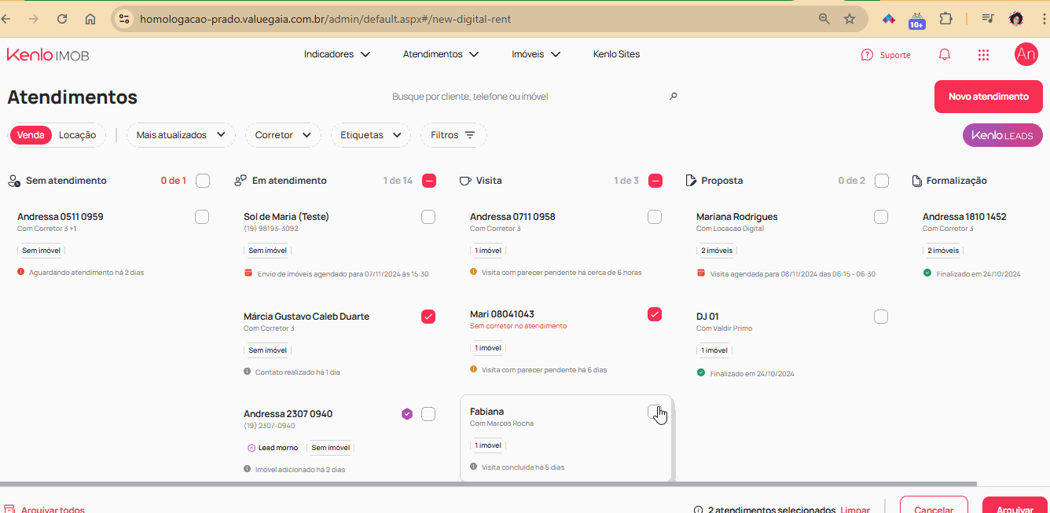Click the purple shield badge on Andressa 2307 0940
This screenshot has width=1050, height=513.
click(407, 414)
